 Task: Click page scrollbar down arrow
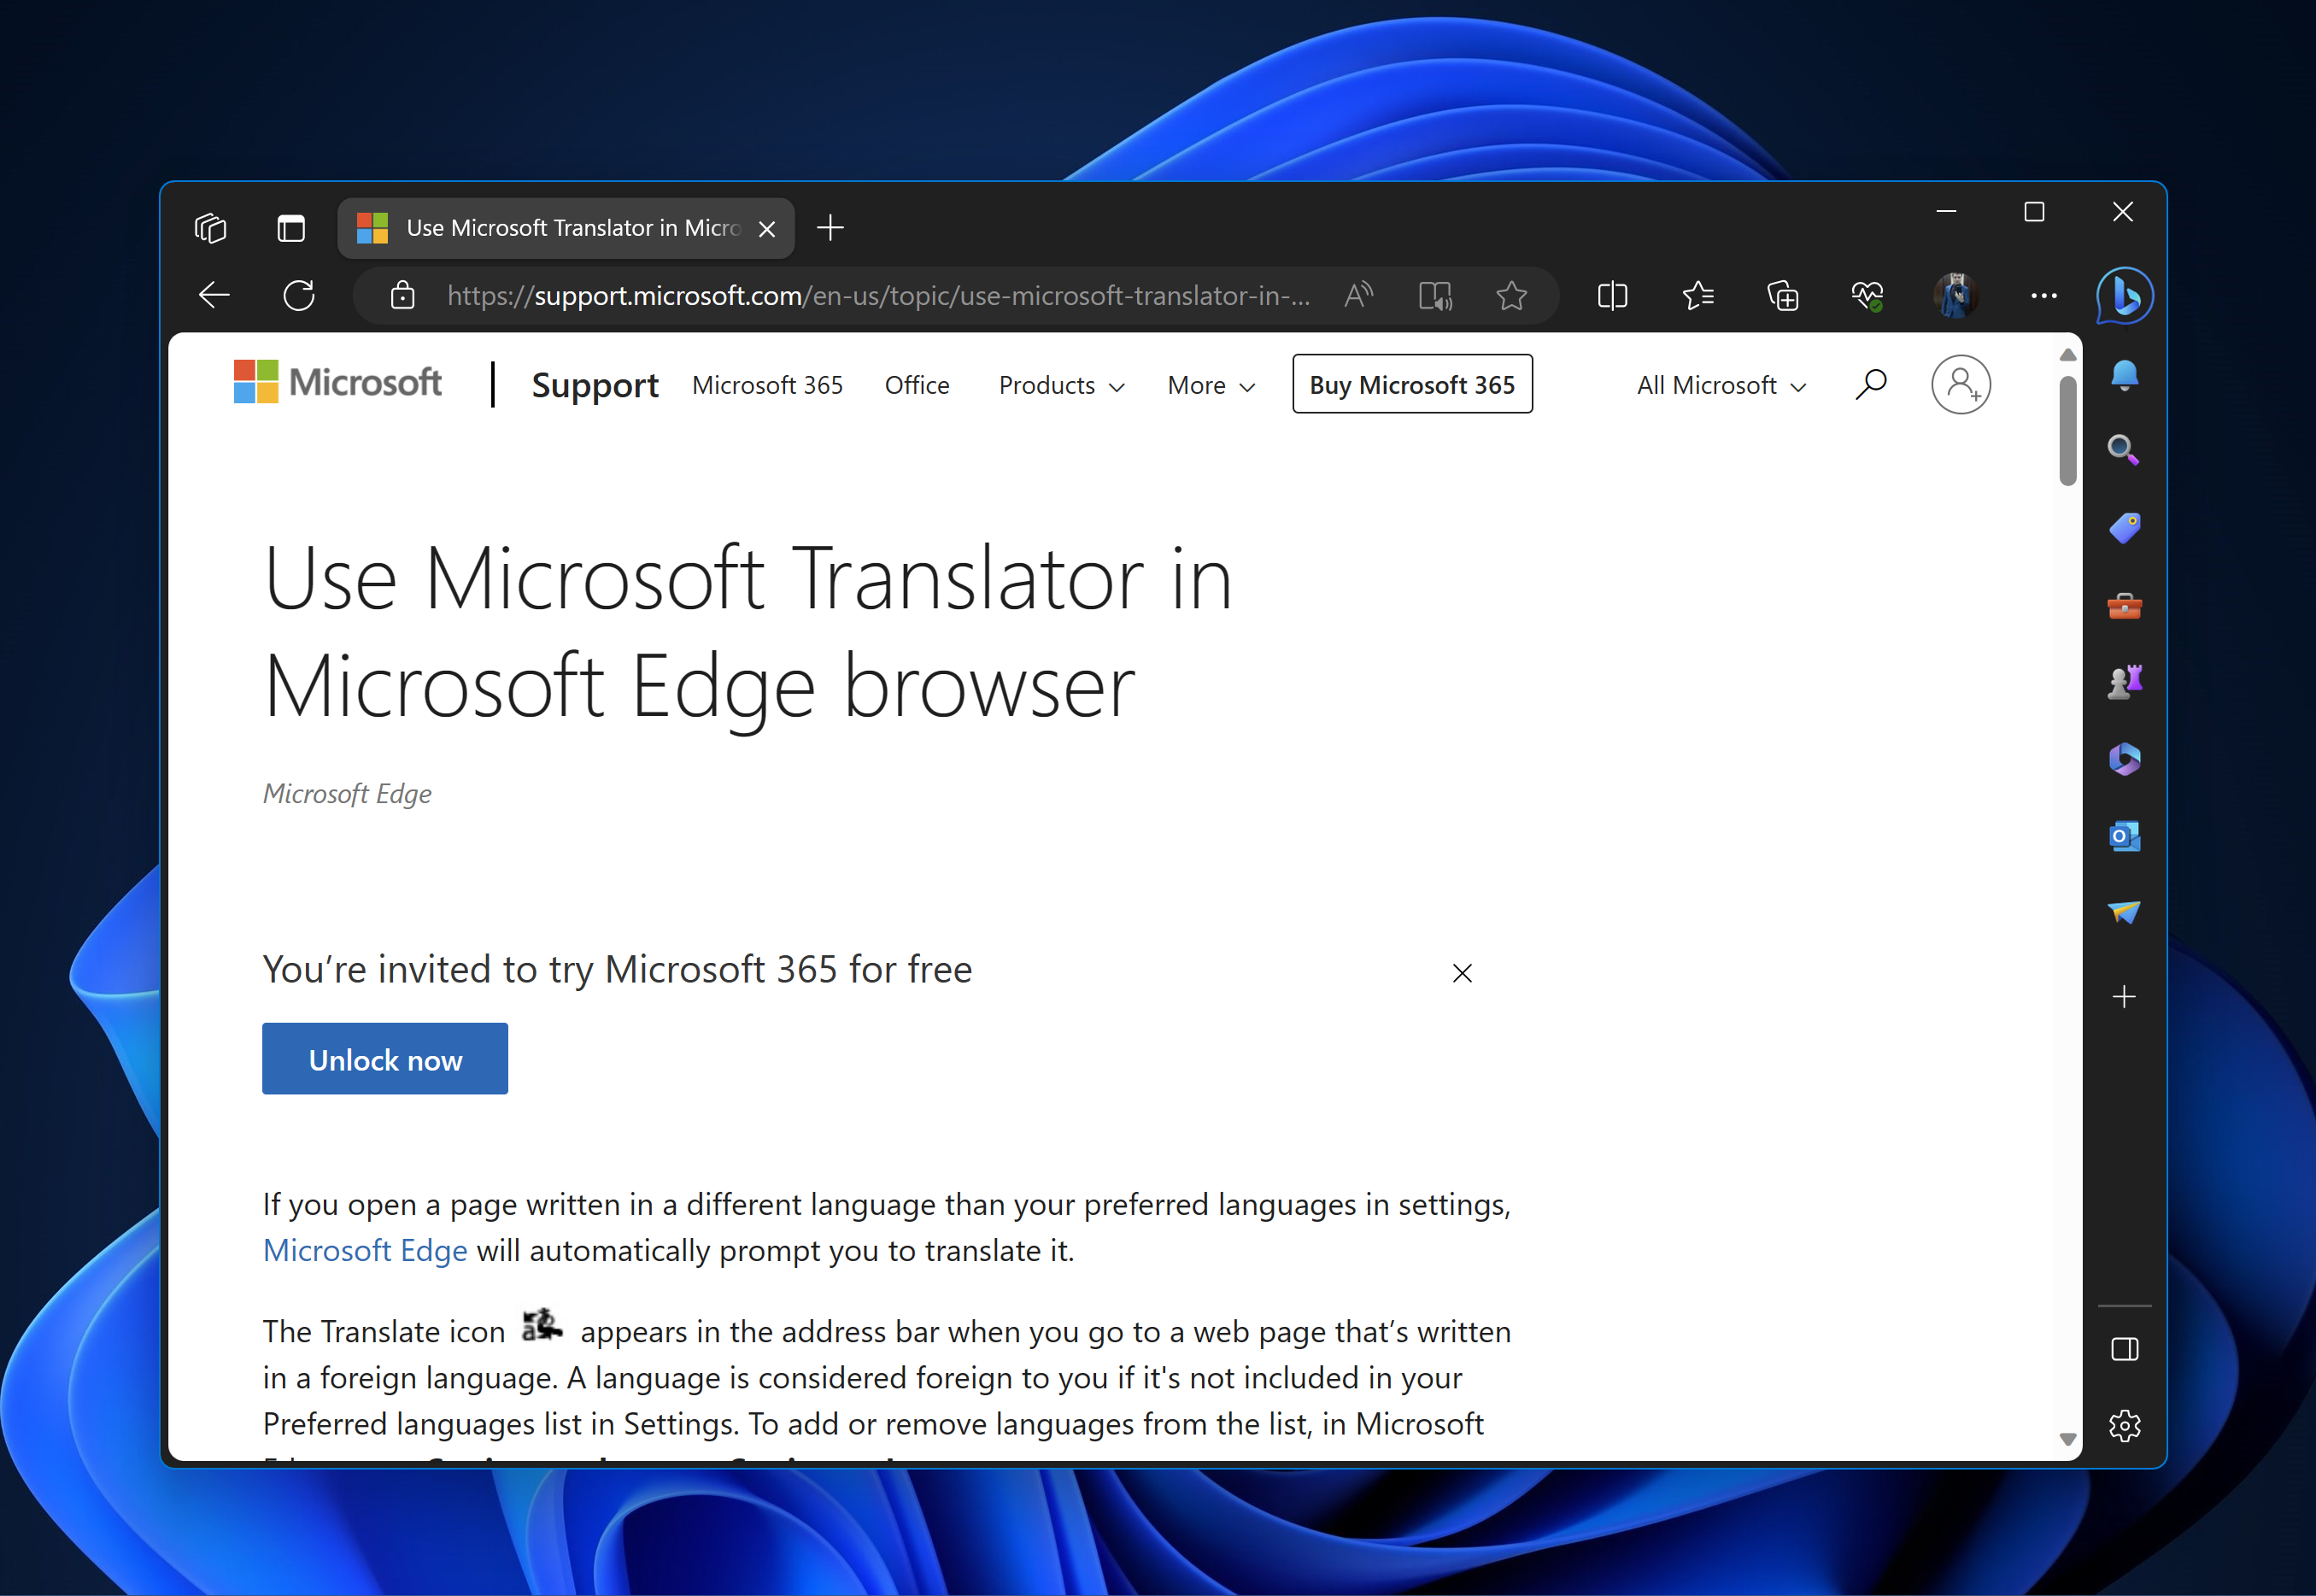click(x=2068, y=1439)
